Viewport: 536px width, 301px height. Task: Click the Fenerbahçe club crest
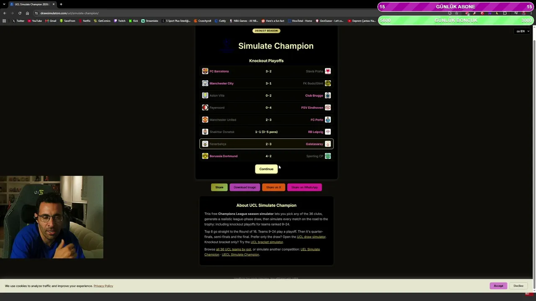[205, 144]
